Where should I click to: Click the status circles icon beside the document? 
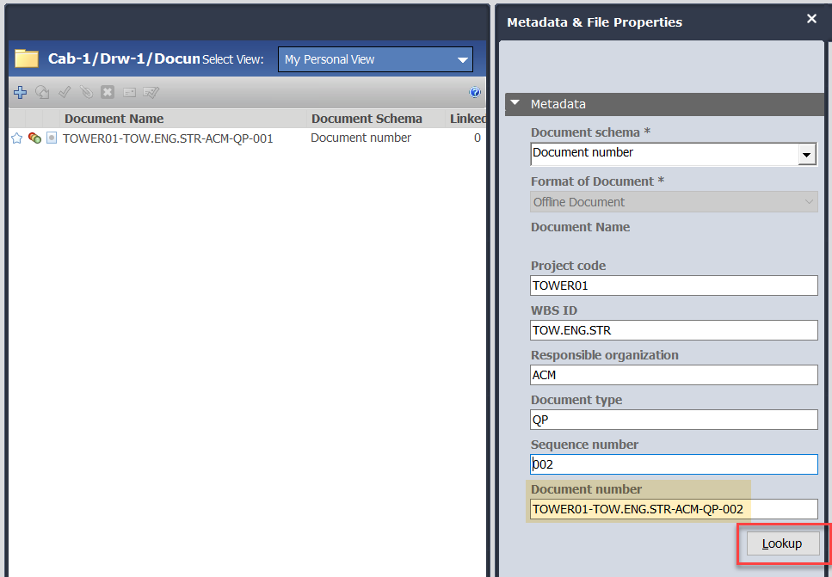(x=34, y=138)
